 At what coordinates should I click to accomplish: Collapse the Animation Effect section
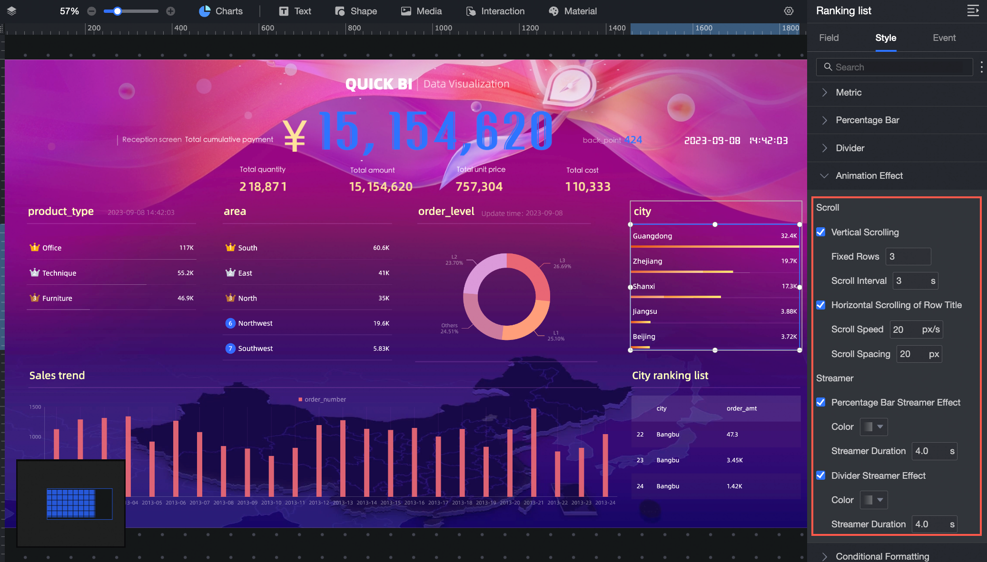point(869,175)
